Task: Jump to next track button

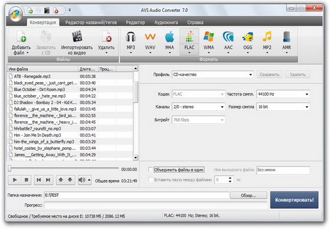Action: [48, 180]
